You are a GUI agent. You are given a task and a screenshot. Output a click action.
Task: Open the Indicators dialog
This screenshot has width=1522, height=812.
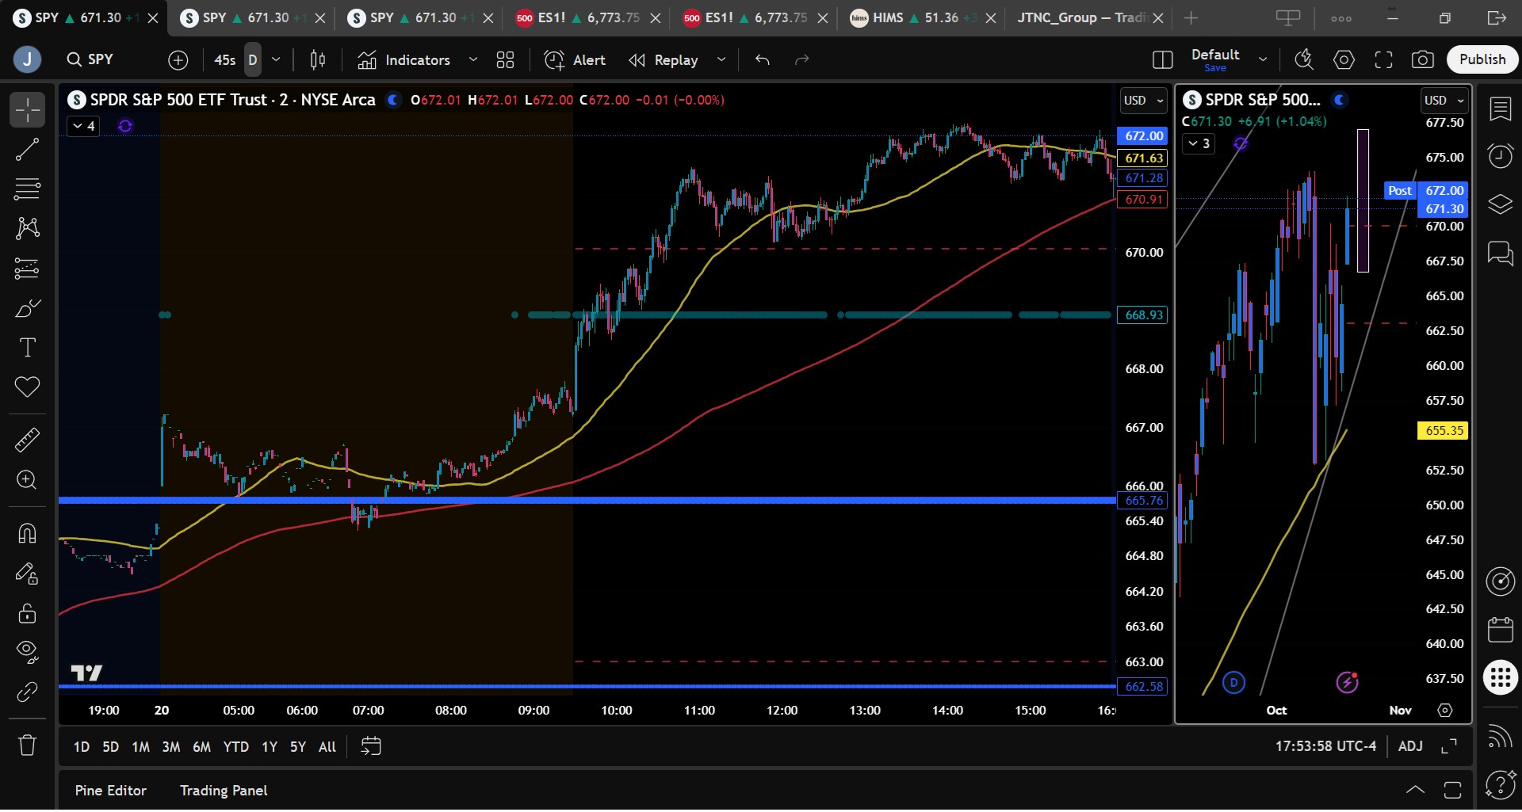pyautogui.click(x=404, y=59)
